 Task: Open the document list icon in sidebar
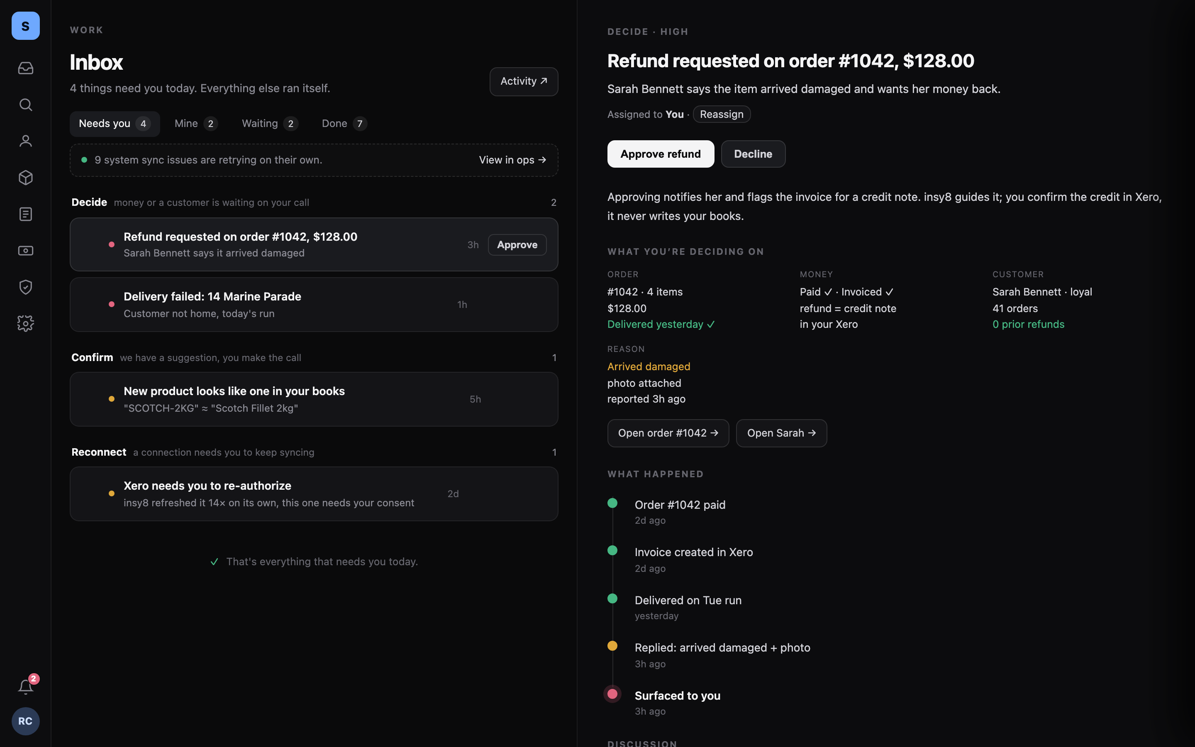tap(26, 215)
